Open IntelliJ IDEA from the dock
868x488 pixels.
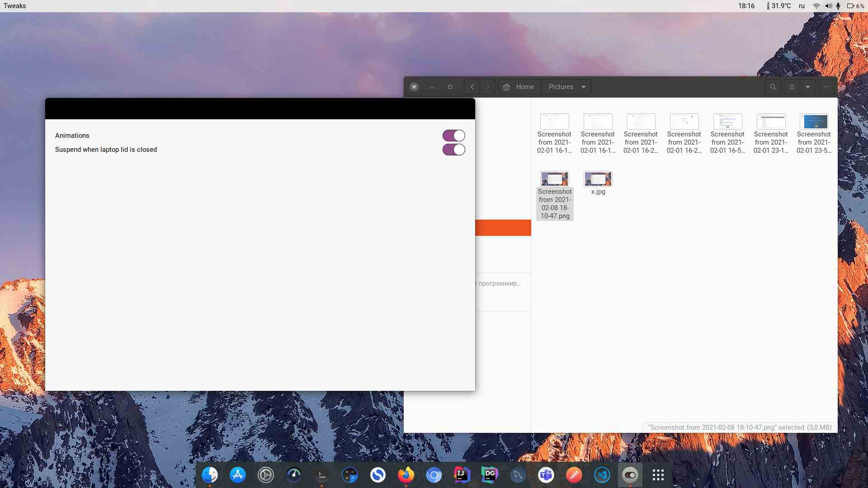(462, 475)
